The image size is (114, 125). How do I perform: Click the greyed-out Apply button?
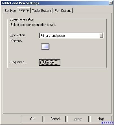78,119
